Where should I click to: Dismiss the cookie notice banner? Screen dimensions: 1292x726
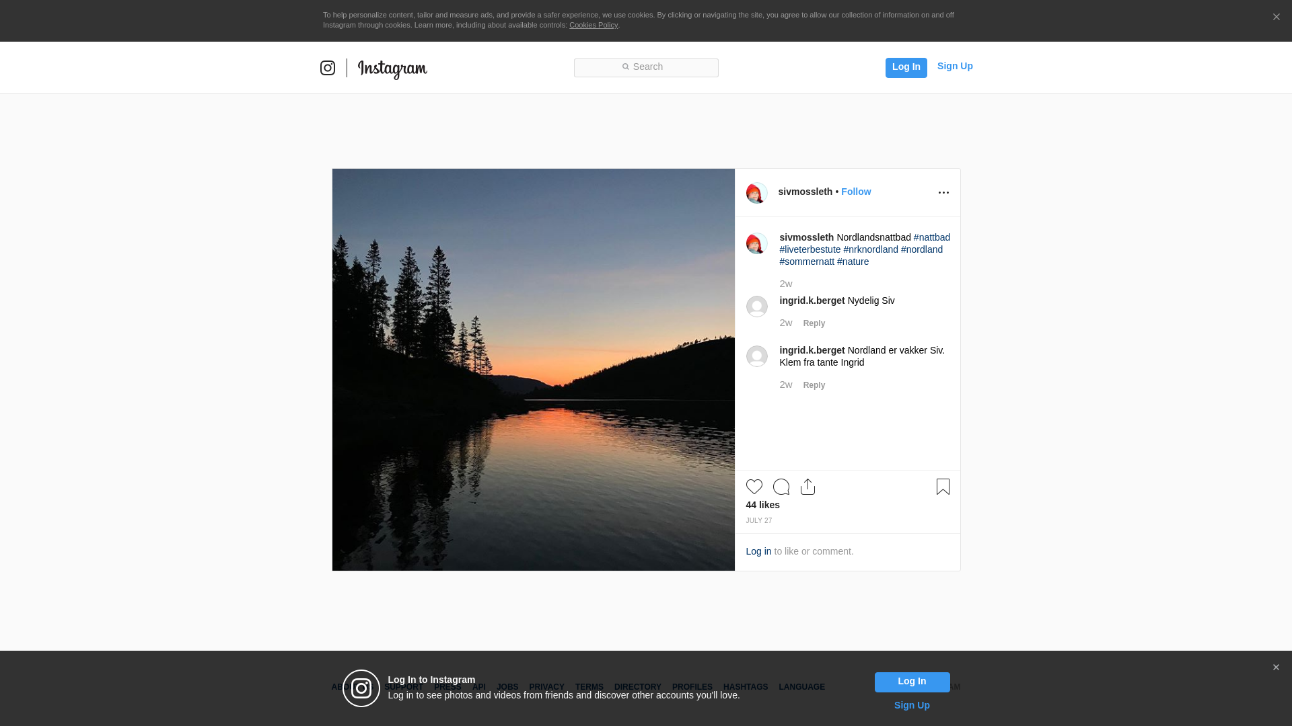tap(1276, 17)
